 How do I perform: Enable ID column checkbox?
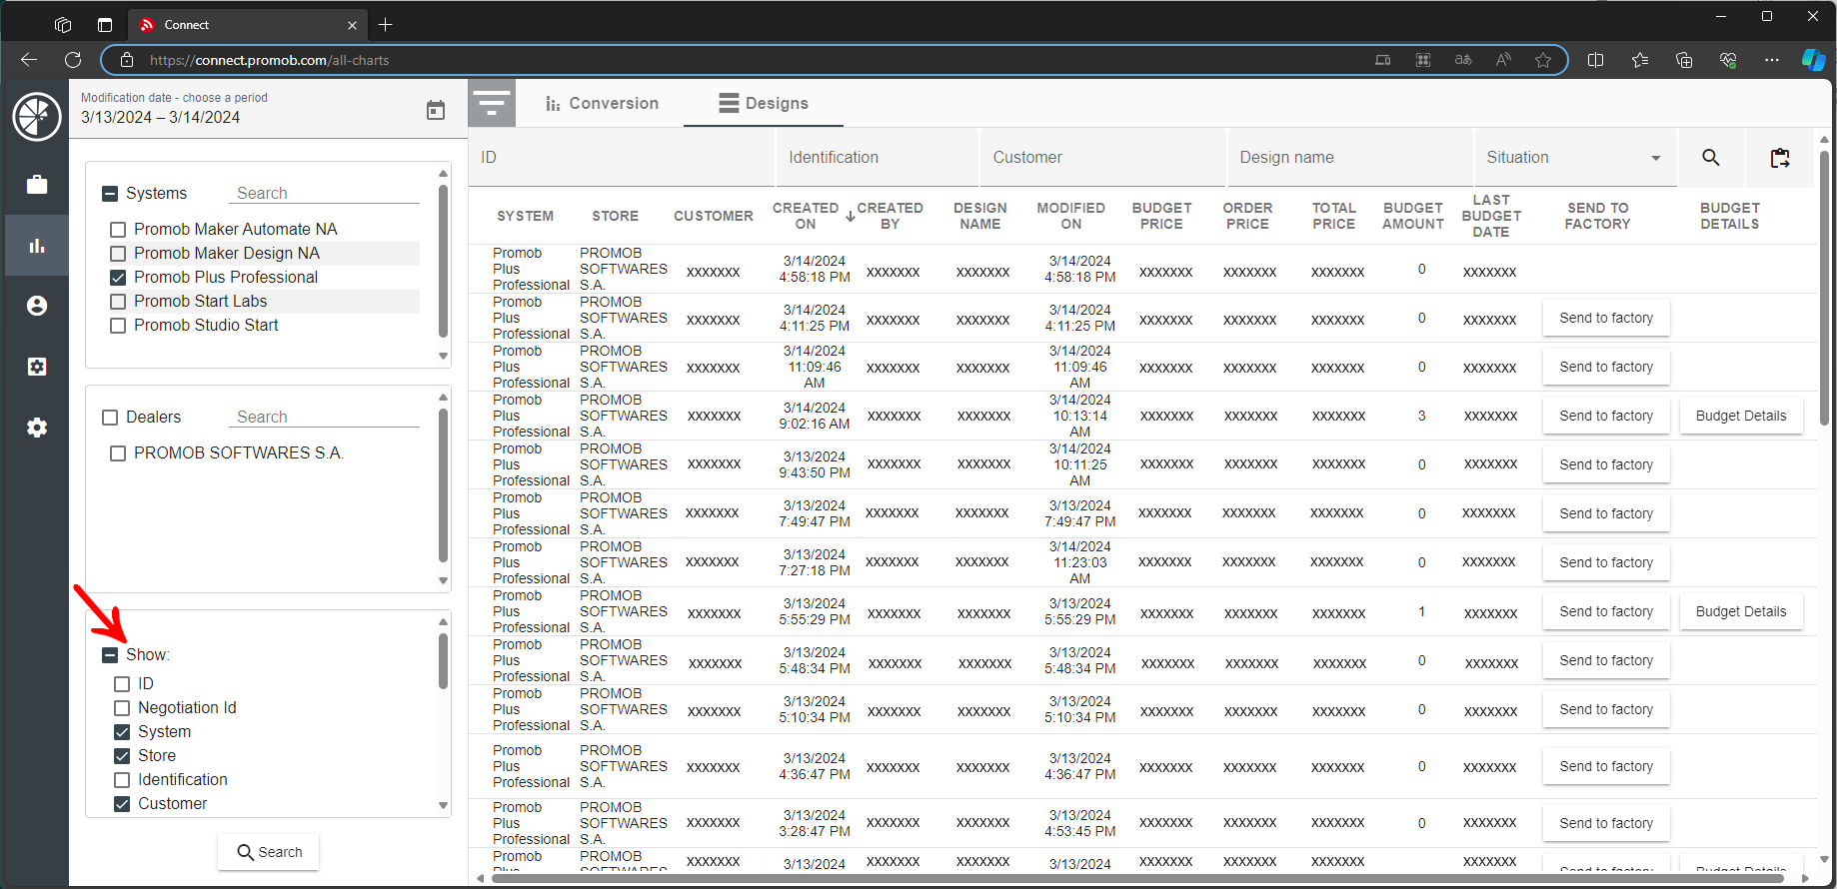[122, 684]
